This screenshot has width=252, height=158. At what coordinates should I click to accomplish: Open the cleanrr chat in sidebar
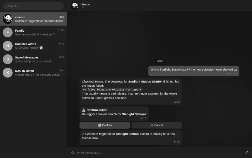[x=33, y=19]
